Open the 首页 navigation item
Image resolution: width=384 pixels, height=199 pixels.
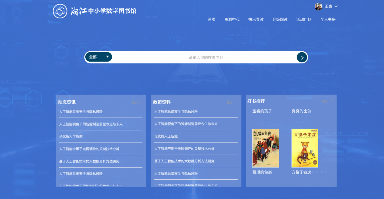point(212,19)
